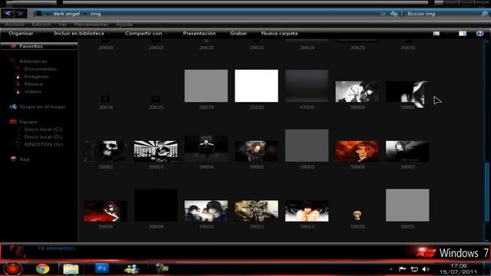Toggle the preview pane icon
The width and height of the screenshot is (491, 276).
tap(463, 33)
